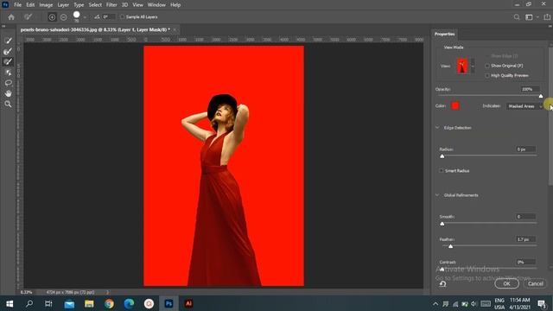Open Microsoft Edge from taskbar
Viewport: 553px width, 311px height.
pyautogui.click(x=129, y=303)
